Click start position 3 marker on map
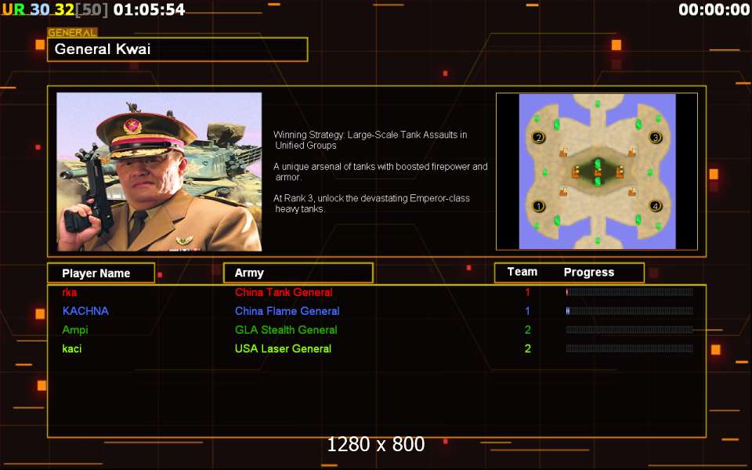Viewport: 752px width, 470px height. [x=655, y=138]
